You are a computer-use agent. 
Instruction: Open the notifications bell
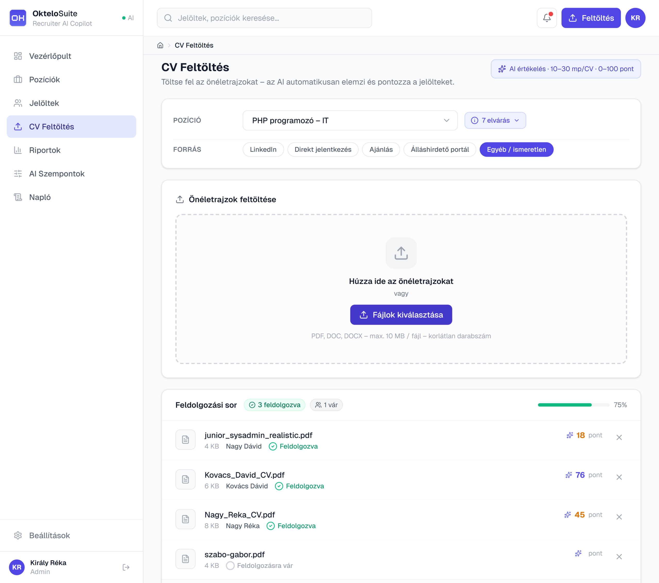547,18
